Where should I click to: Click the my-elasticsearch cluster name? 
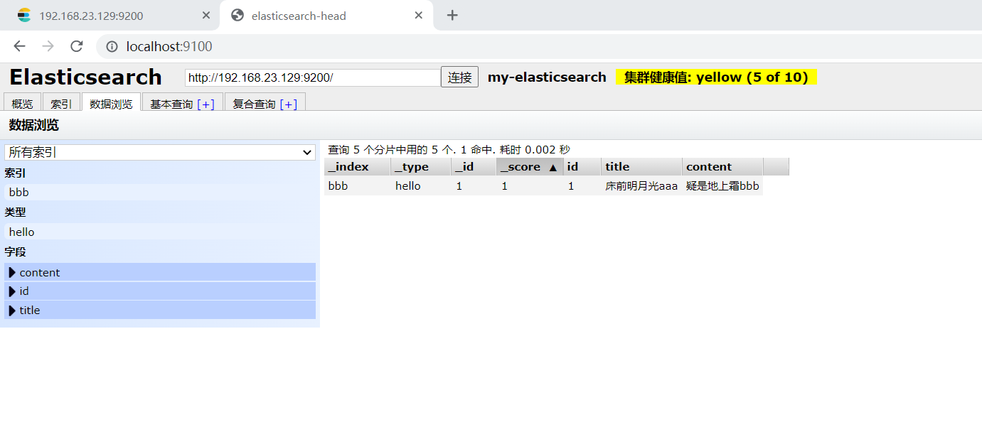click(x=547, y=77)
